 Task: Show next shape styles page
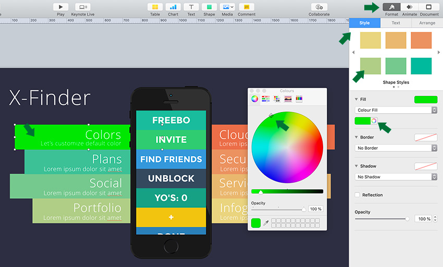pos(439,52)
